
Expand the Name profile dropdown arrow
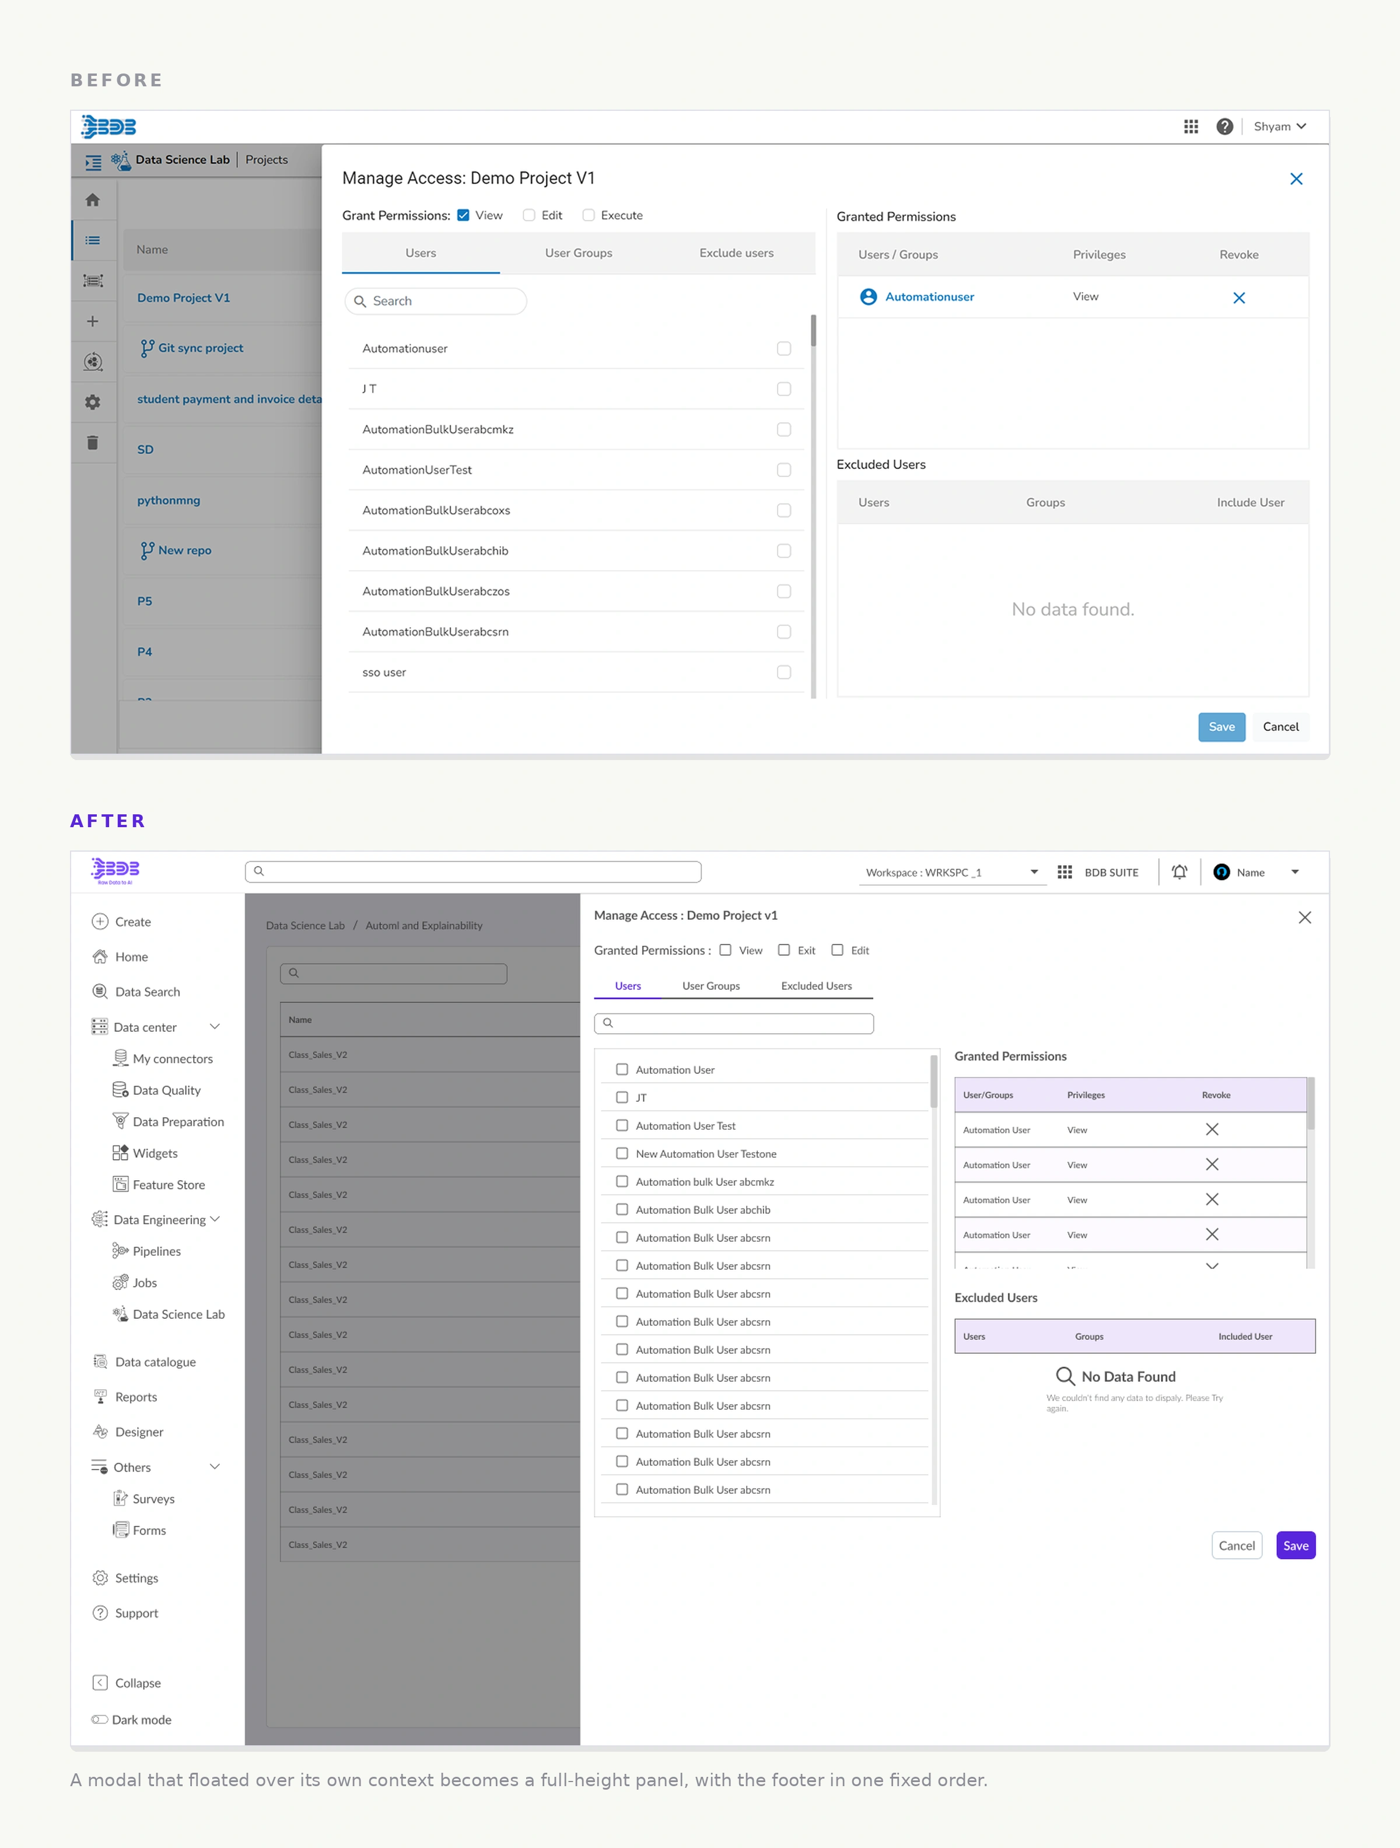tap(1295, 872)
